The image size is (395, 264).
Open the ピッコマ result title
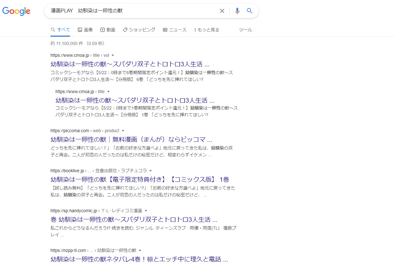[x=131, y=139]
